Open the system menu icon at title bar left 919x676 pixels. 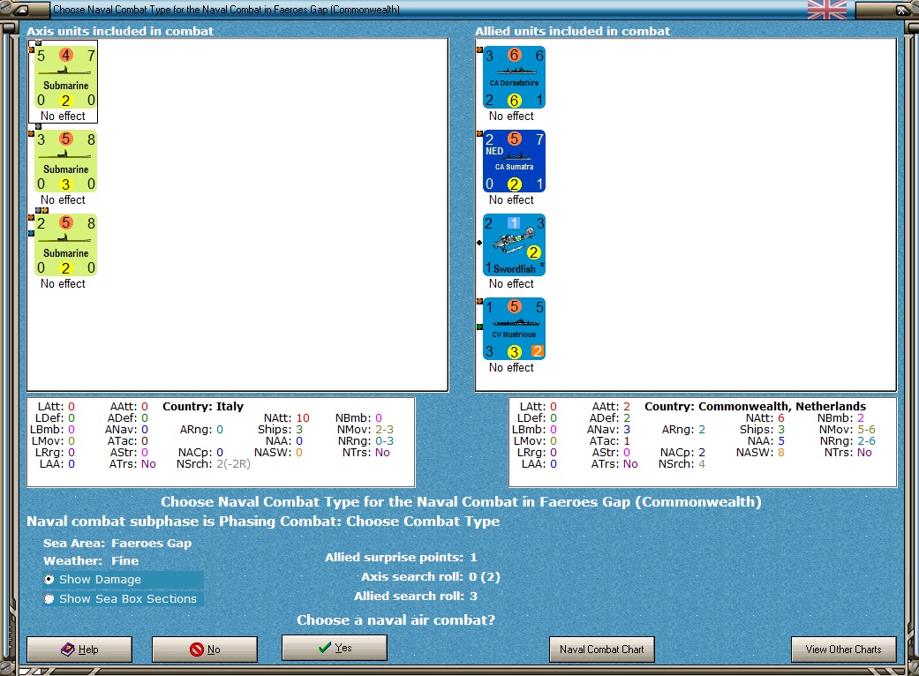point(19,10)
